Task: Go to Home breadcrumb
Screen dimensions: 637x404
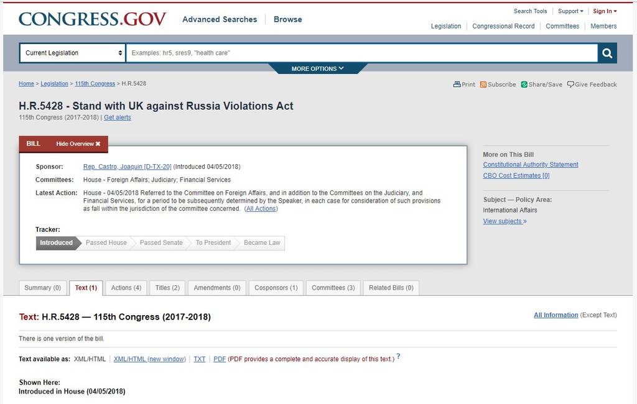Action: [x=26, y=84]
